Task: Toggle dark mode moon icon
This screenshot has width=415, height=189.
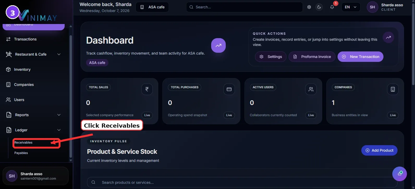Action: [319, 7]
